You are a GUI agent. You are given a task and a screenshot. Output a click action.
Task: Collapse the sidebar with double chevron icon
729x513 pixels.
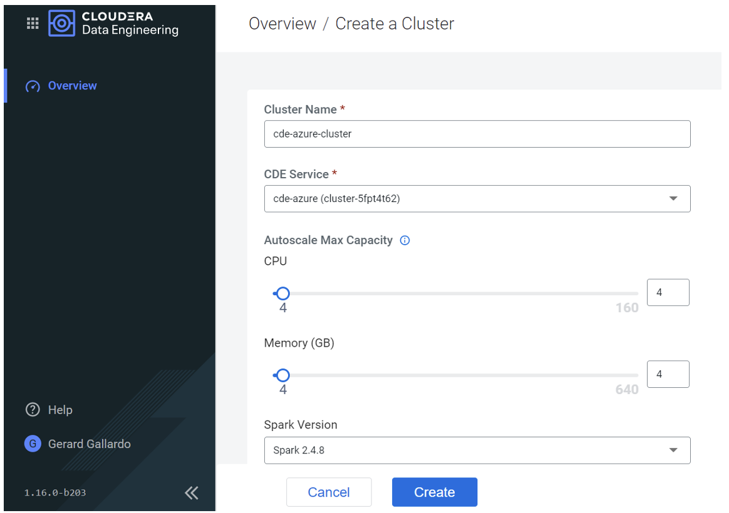[x=192, y=492]
